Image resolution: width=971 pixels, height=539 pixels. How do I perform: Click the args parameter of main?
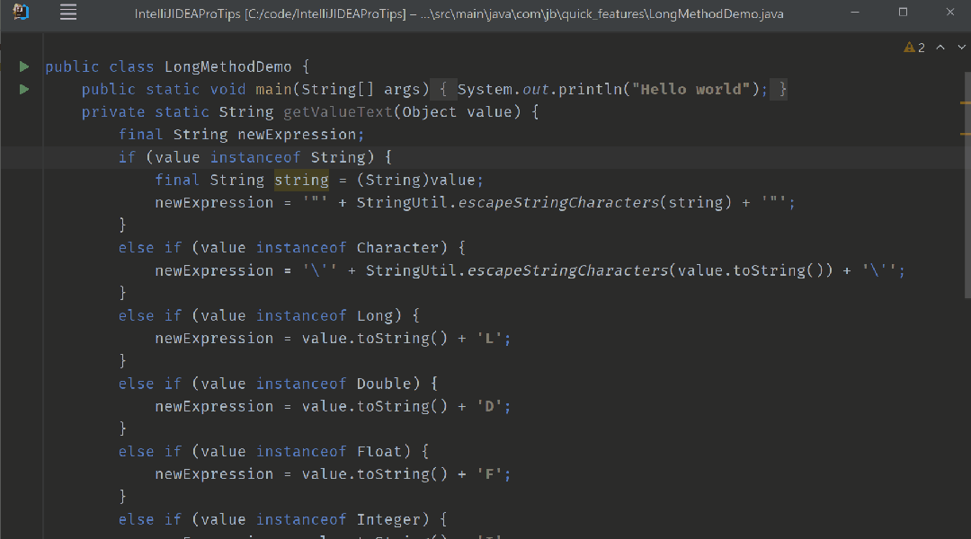(402, 89)
